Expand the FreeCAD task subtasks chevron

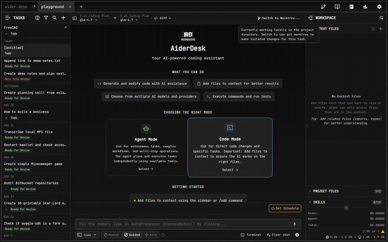[x=6, y=34]
